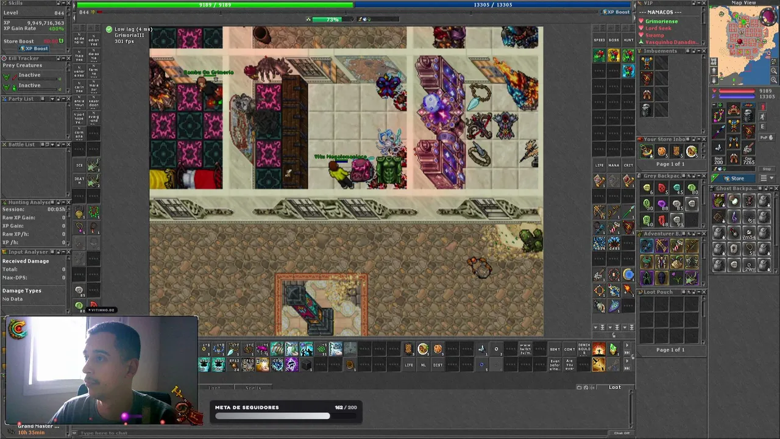Close the Loot Pouch panel
The height and width of the screenshot is (439, 780).
[x=704, y=292]
